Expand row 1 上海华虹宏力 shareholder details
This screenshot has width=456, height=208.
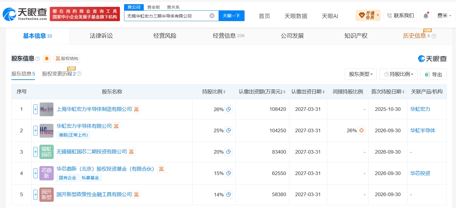pyautogui.click(x=35, y=109)
